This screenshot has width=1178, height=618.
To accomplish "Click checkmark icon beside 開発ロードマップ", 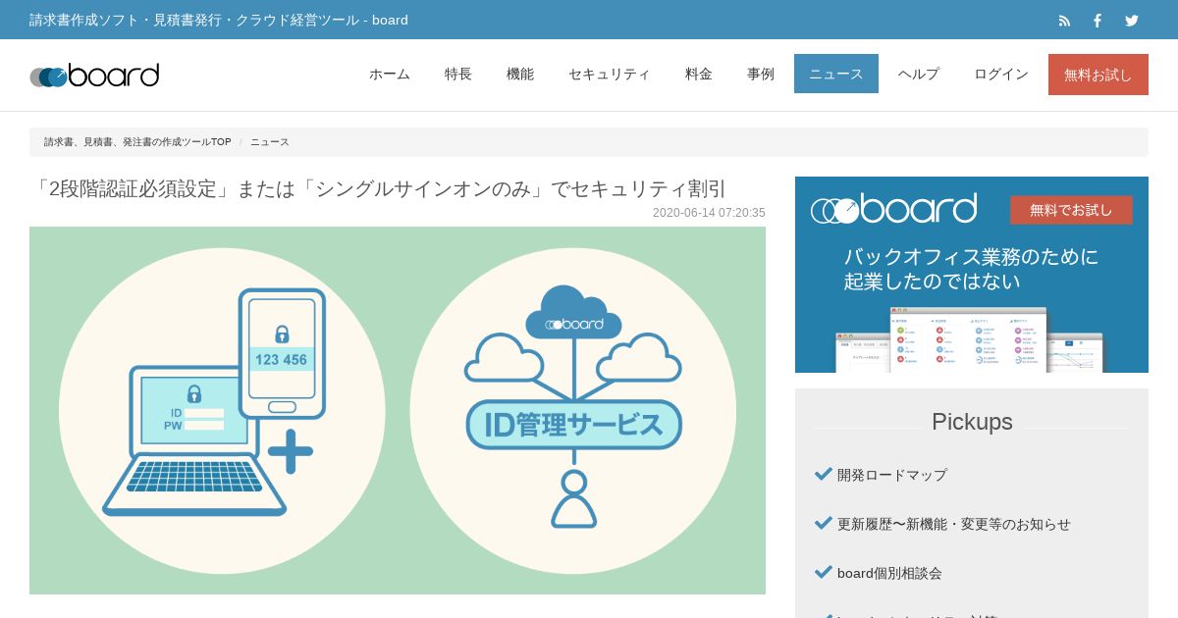I will click(824, 474).
